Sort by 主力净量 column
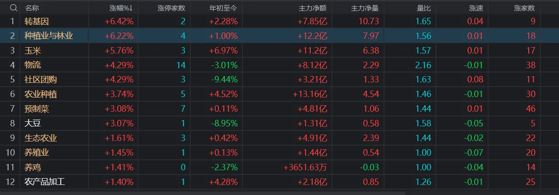This screenshot has height=195, width=559. point(365,8)
